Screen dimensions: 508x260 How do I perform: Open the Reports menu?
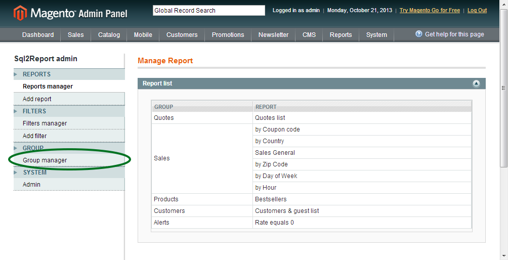341,34
